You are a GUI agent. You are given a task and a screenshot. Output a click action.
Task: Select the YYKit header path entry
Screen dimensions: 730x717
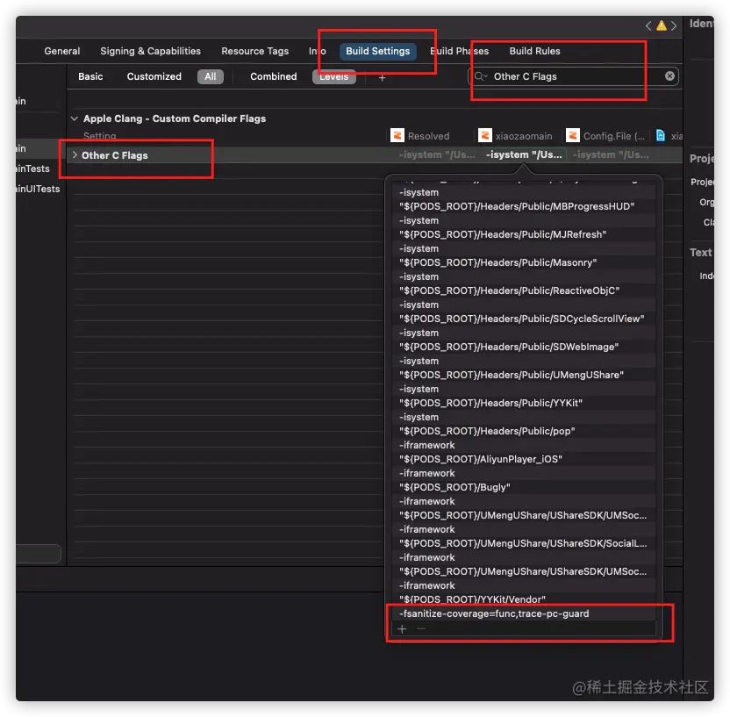pyautogui.click(x=523, y=403)
